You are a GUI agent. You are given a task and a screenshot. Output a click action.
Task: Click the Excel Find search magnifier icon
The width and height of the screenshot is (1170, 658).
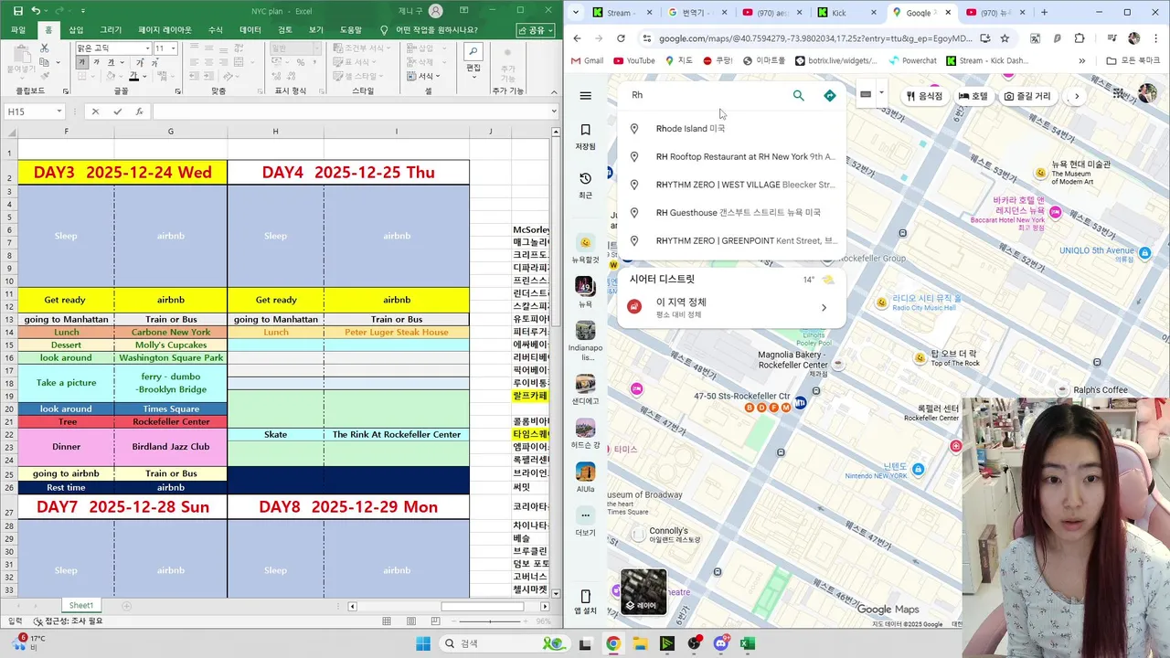(473, 52)
